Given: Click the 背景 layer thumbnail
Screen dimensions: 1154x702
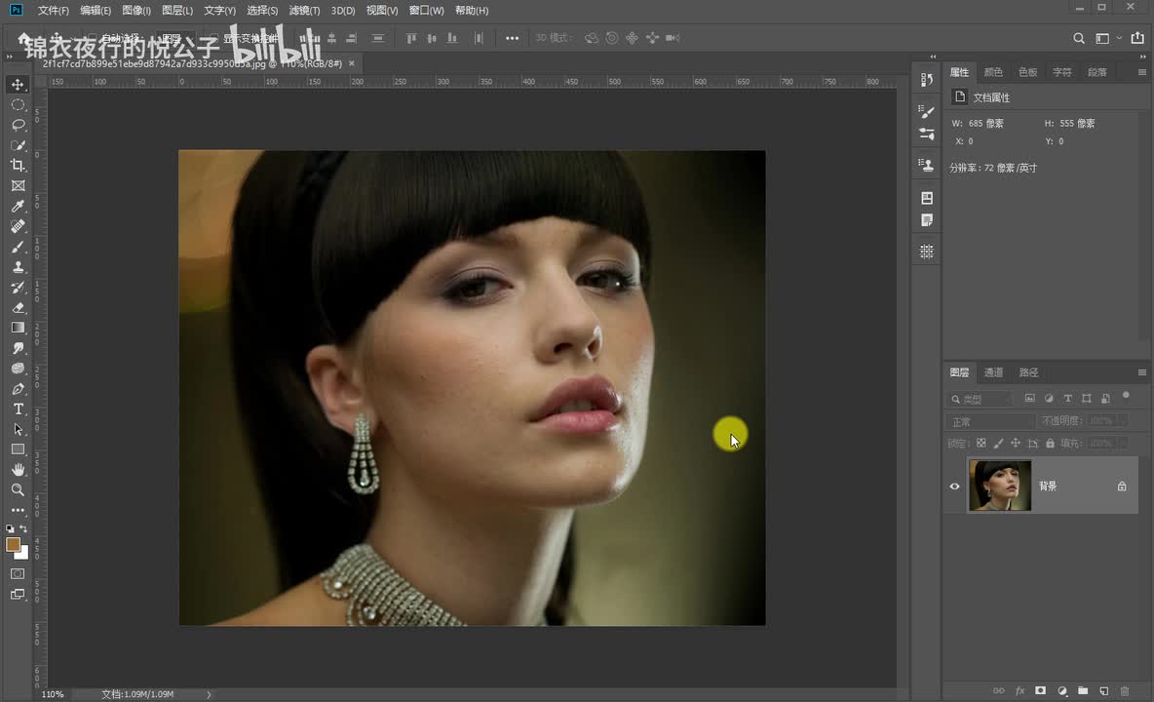Looking at the screenshot, I should click(x=1000, y=486).
